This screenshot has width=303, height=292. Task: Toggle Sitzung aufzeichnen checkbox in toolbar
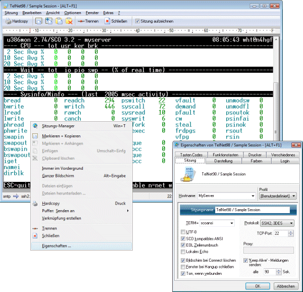pos(137,21)
